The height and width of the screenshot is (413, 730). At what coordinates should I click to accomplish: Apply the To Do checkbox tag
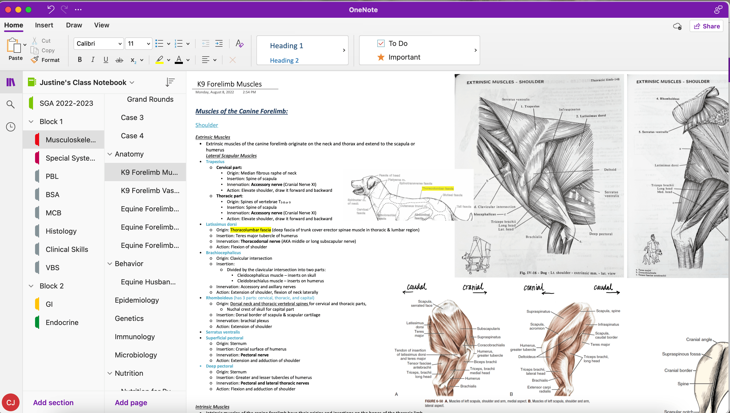point(392,43)
